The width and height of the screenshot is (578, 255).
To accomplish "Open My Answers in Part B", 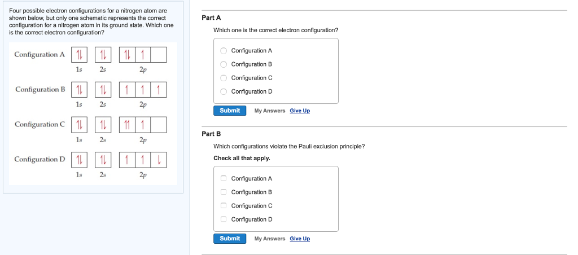I will point(270,239).
